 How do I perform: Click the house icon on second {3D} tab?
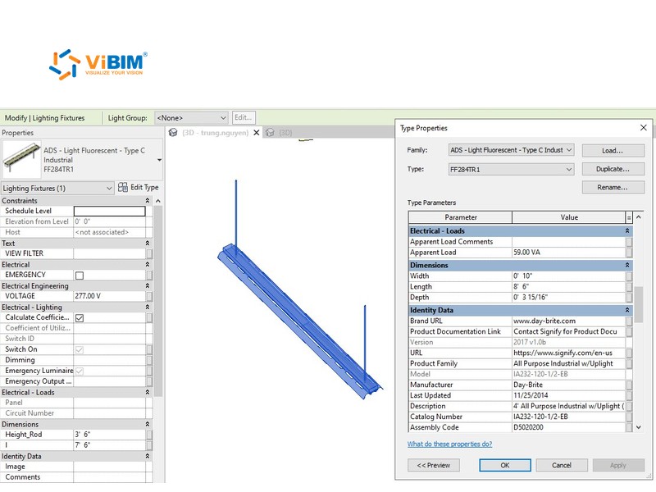(270, 133)
